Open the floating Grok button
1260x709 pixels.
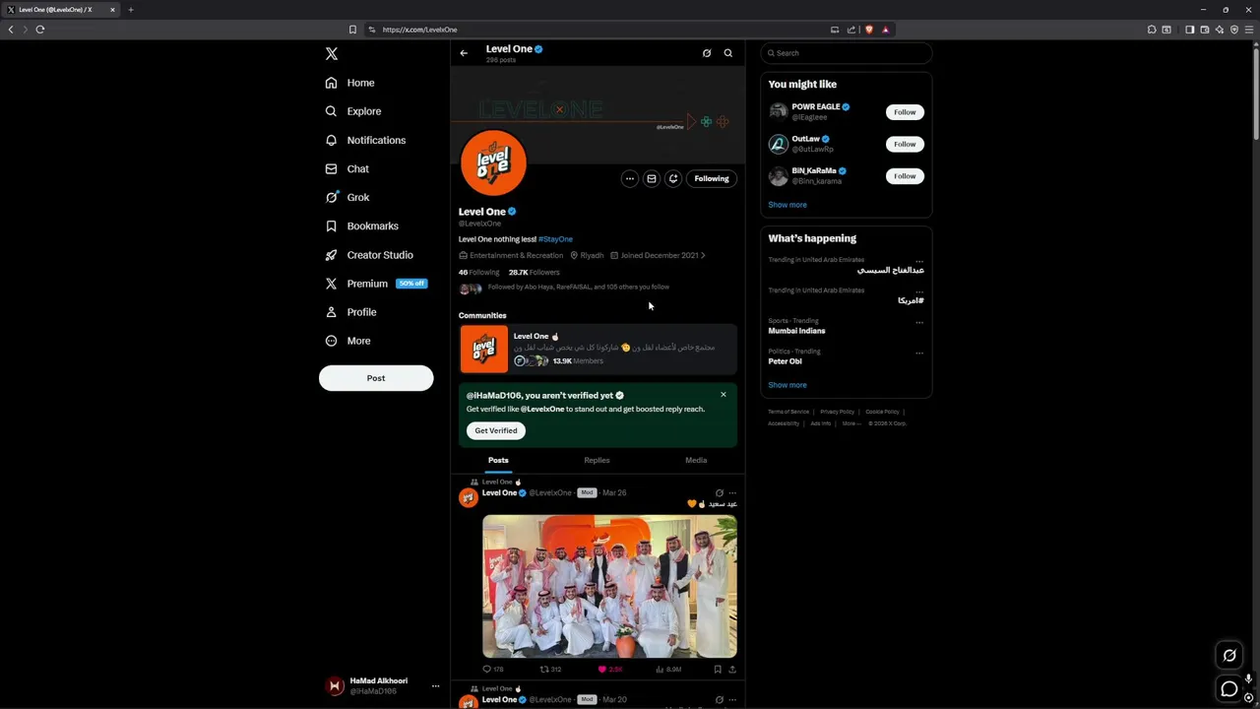point(1229,655)
